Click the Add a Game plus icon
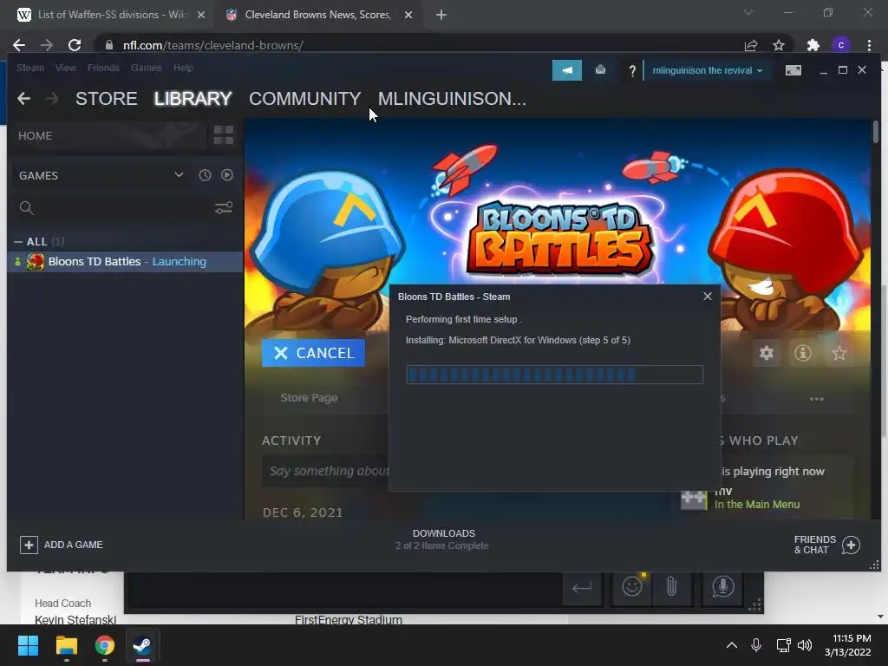The image size is (888, 666). pos(29,545)
